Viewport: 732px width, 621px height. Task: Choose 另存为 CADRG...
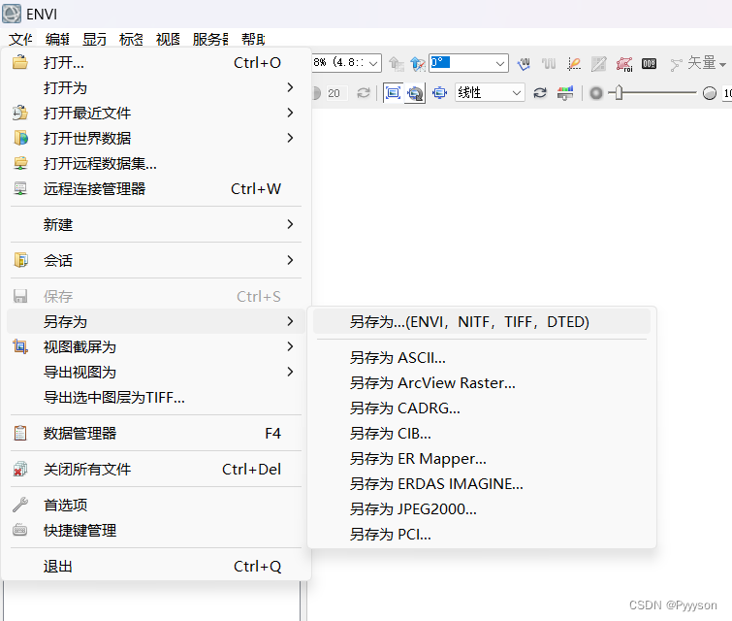(482, 408)
